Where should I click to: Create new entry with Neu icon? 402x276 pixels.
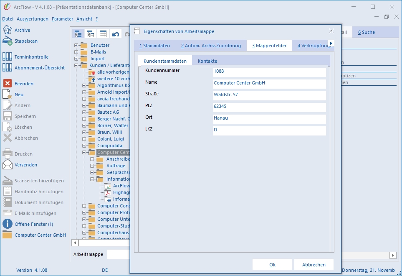coord(7,94)
